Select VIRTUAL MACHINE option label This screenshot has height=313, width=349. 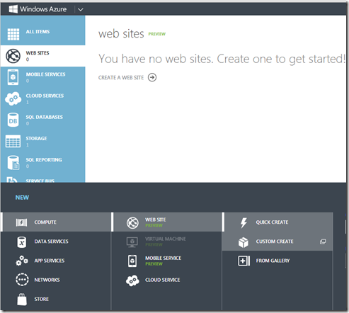[166, 239]
